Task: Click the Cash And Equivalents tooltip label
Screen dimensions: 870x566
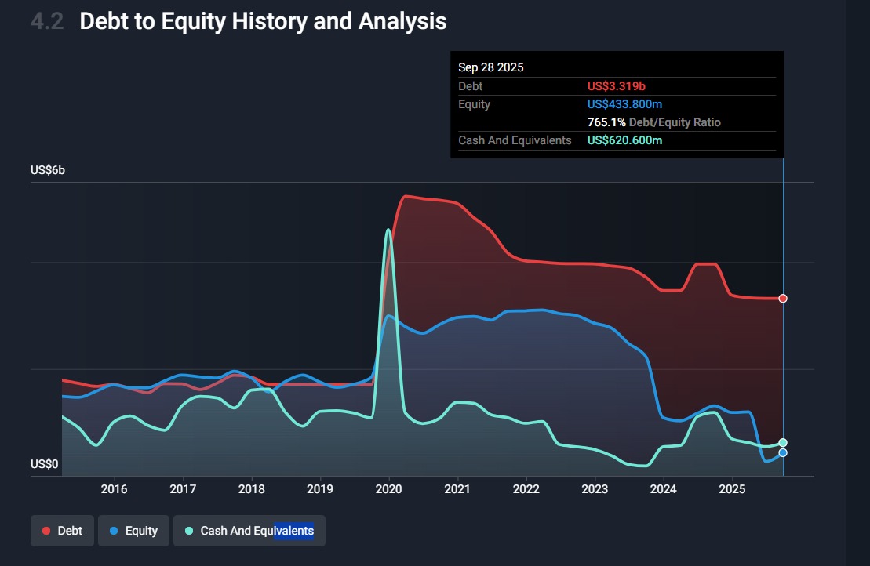Action: point(515,140)
